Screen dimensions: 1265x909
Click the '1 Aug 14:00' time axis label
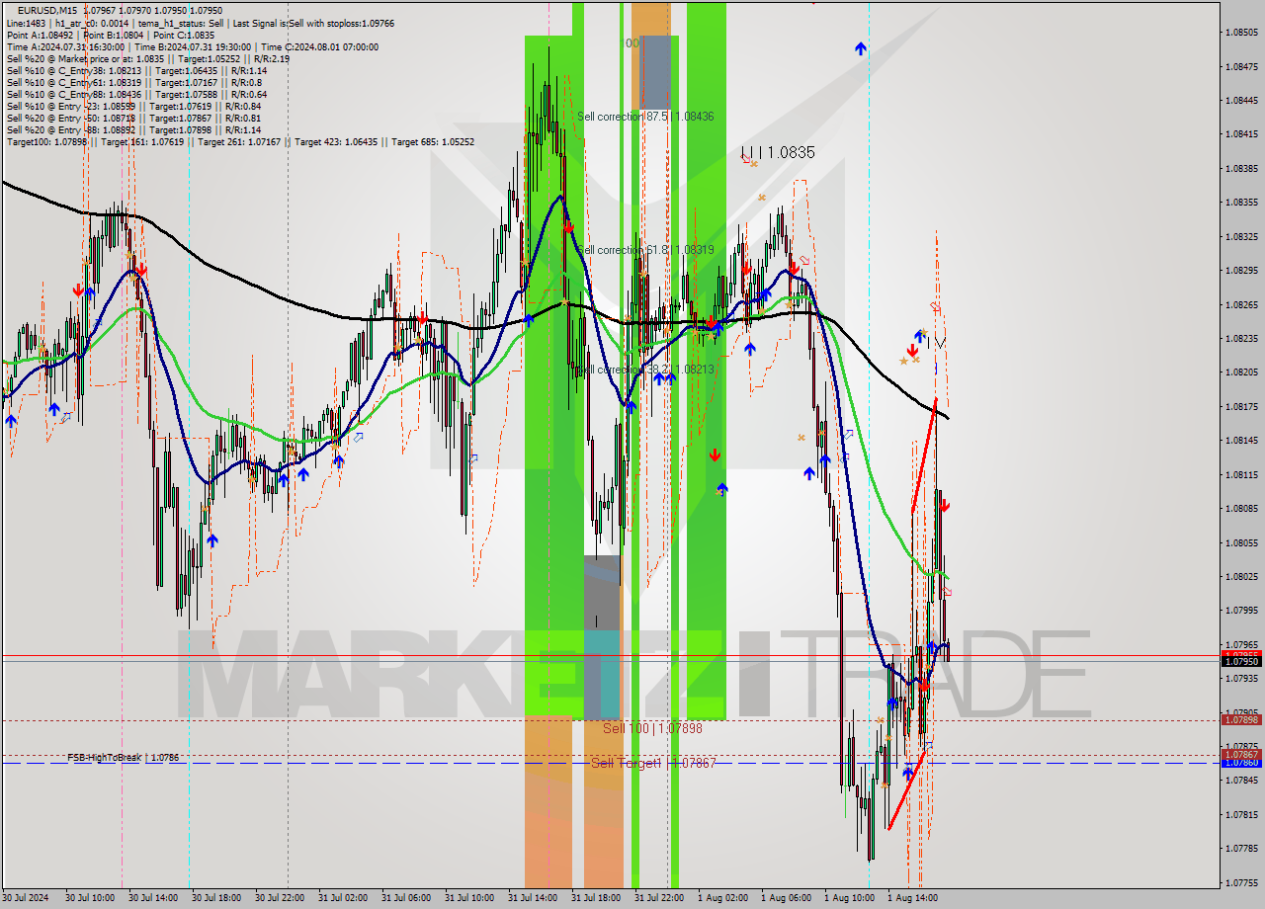point(913,898)
